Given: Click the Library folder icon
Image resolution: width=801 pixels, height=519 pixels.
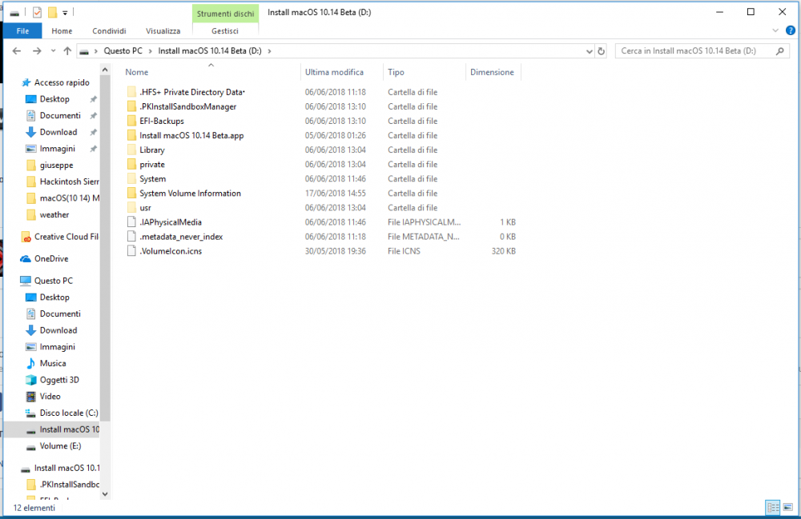Looking at the screenshot, I should [131, 150].
